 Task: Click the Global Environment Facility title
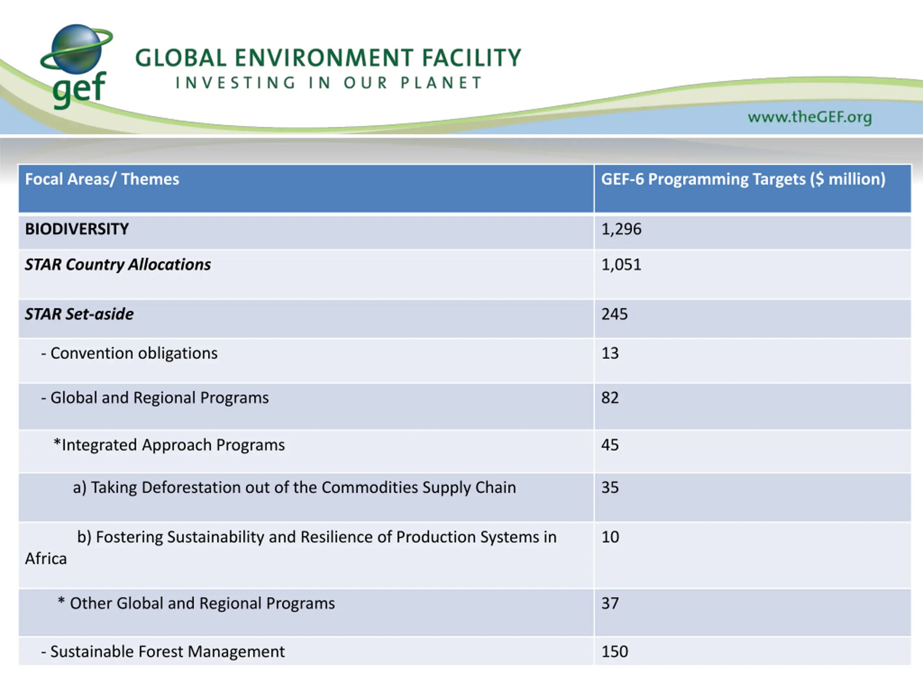328,58
